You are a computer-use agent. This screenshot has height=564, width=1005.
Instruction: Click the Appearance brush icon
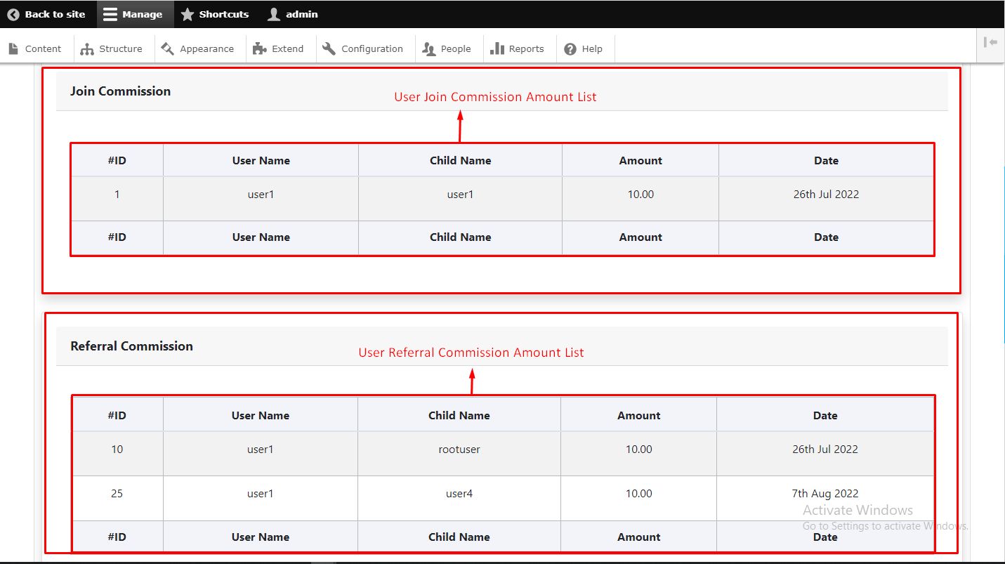(x=167, y=48)
